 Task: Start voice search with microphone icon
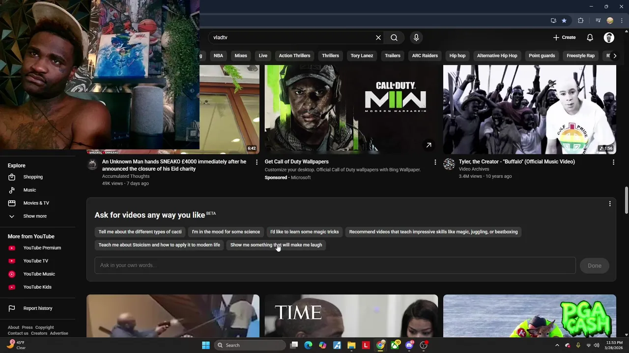[x=416, y=37]
